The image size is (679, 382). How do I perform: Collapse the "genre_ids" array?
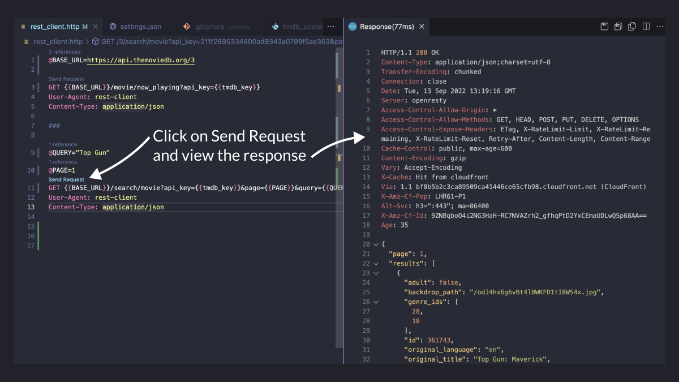[375, 302]
